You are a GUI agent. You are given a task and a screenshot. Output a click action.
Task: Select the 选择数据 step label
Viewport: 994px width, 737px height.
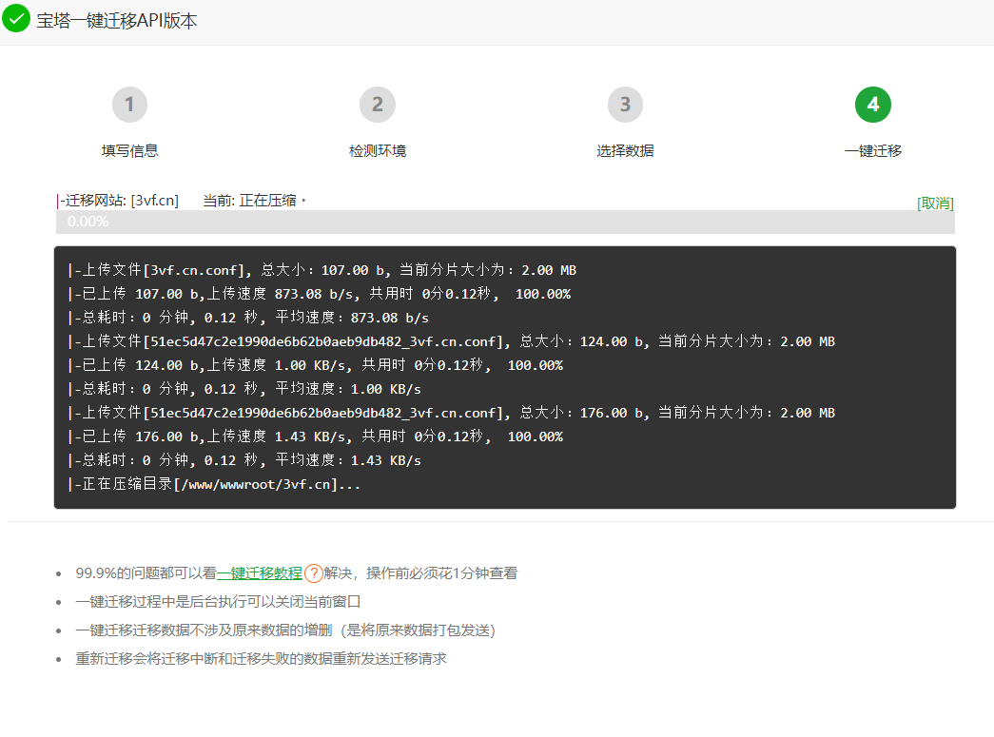[625, 150]
